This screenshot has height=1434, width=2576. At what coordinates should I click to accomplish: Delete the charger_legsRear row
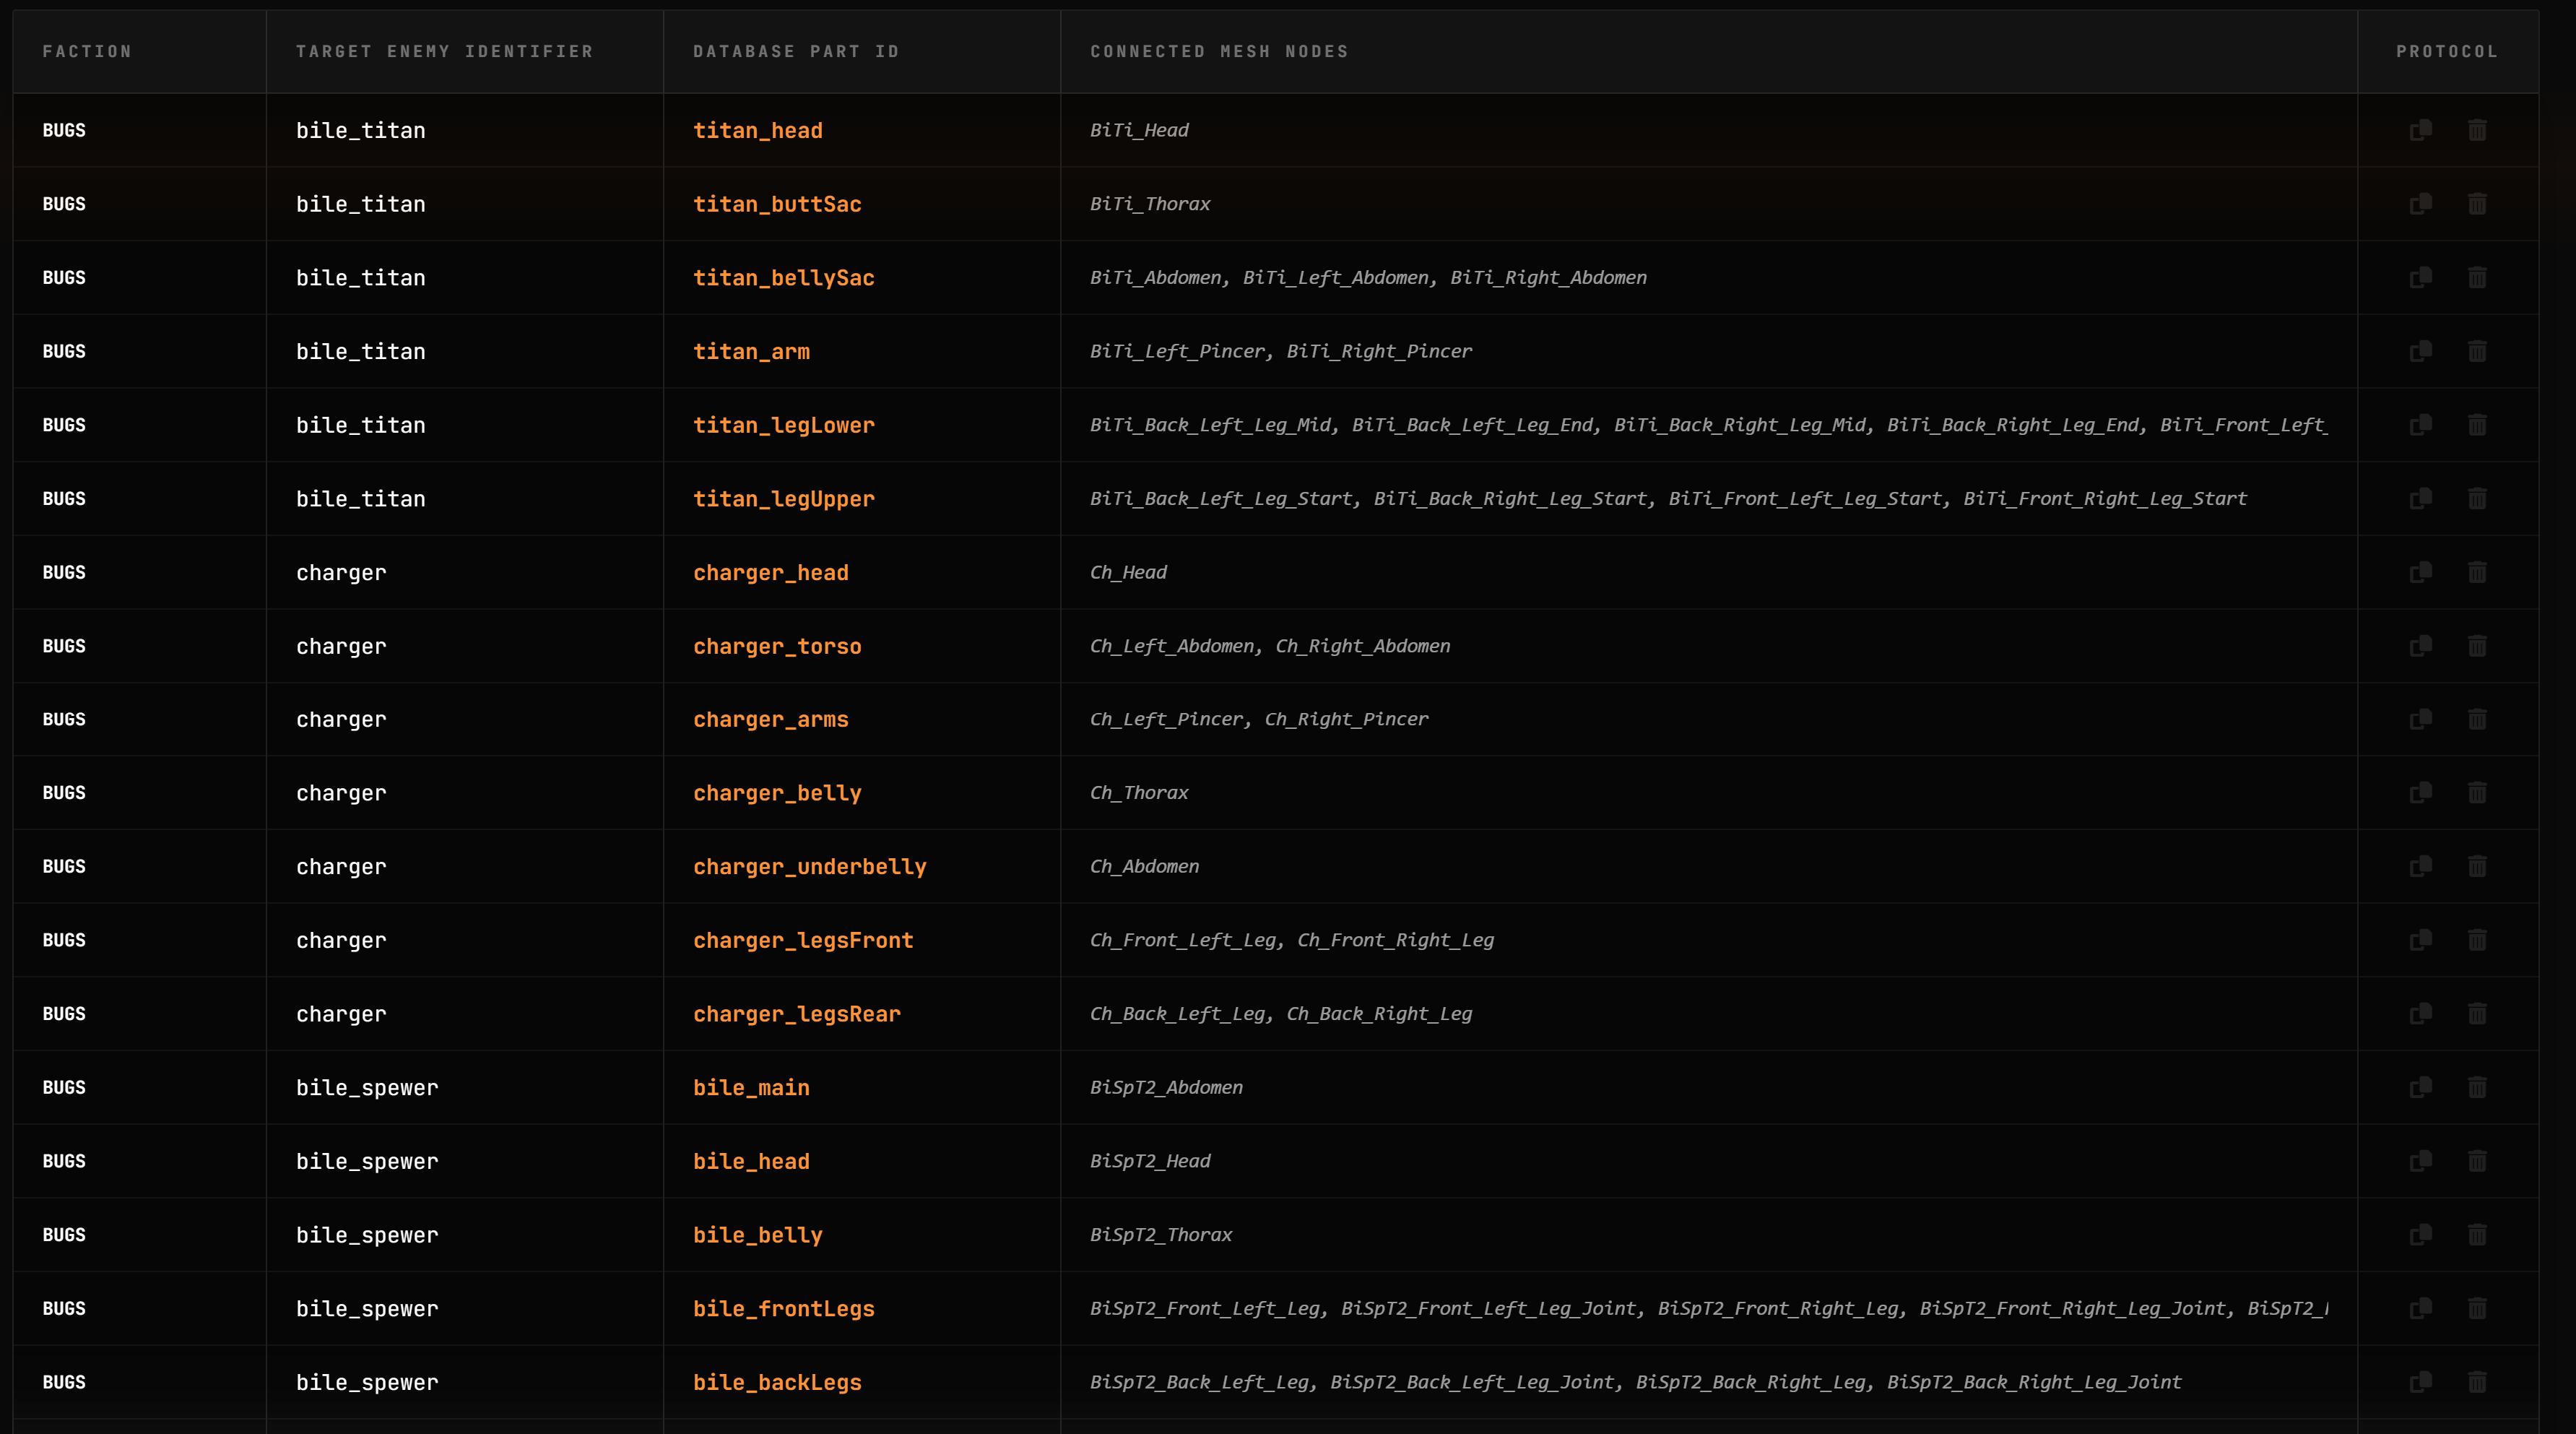[2477, 1013]
